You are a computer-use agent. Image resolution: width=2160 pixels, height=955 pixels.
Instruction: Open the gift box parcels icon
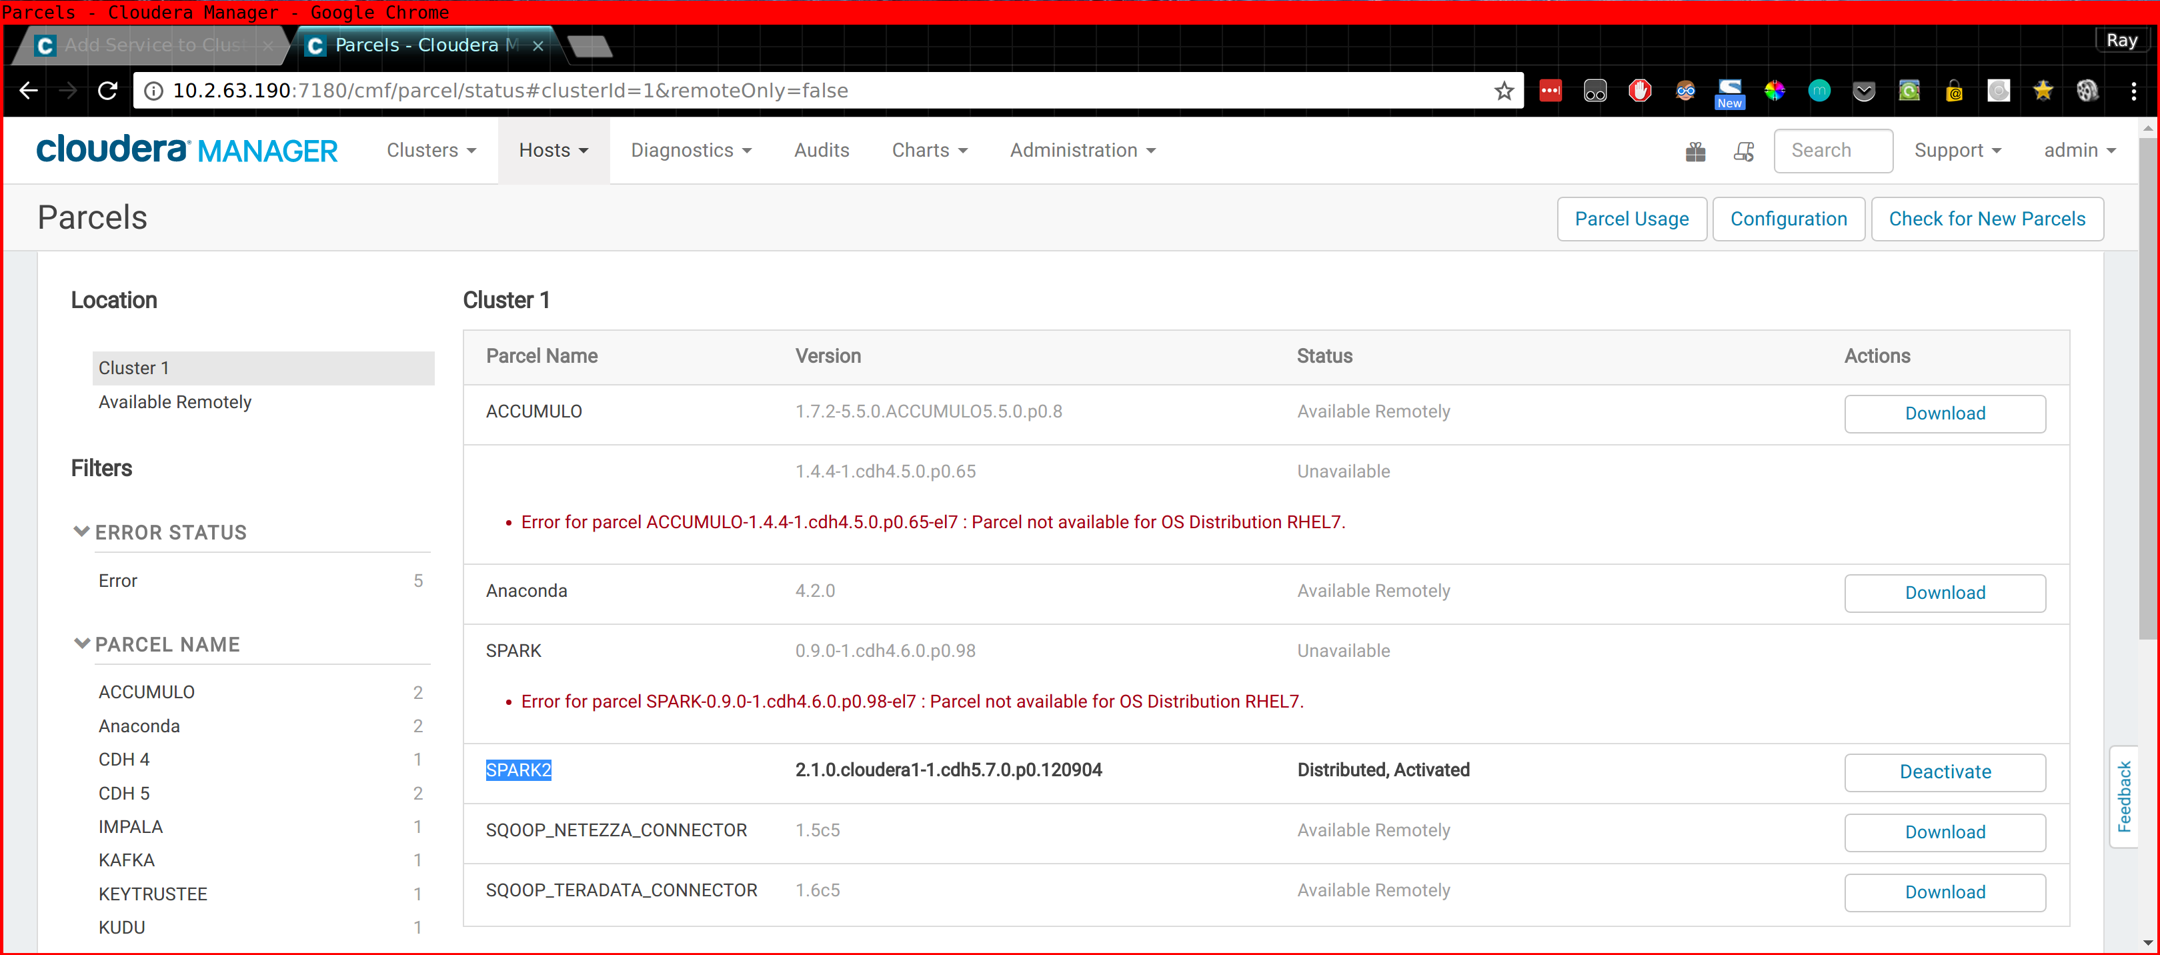point(1695,151)
